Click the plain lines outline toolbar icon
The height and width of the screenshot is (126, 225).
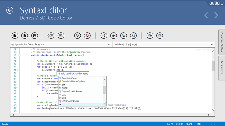tap(150, 36)
